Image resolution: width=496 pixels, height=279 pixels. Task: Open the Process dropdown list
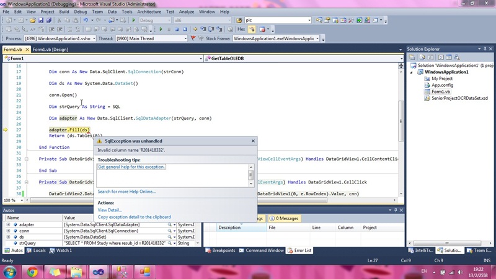pos(93,38)
